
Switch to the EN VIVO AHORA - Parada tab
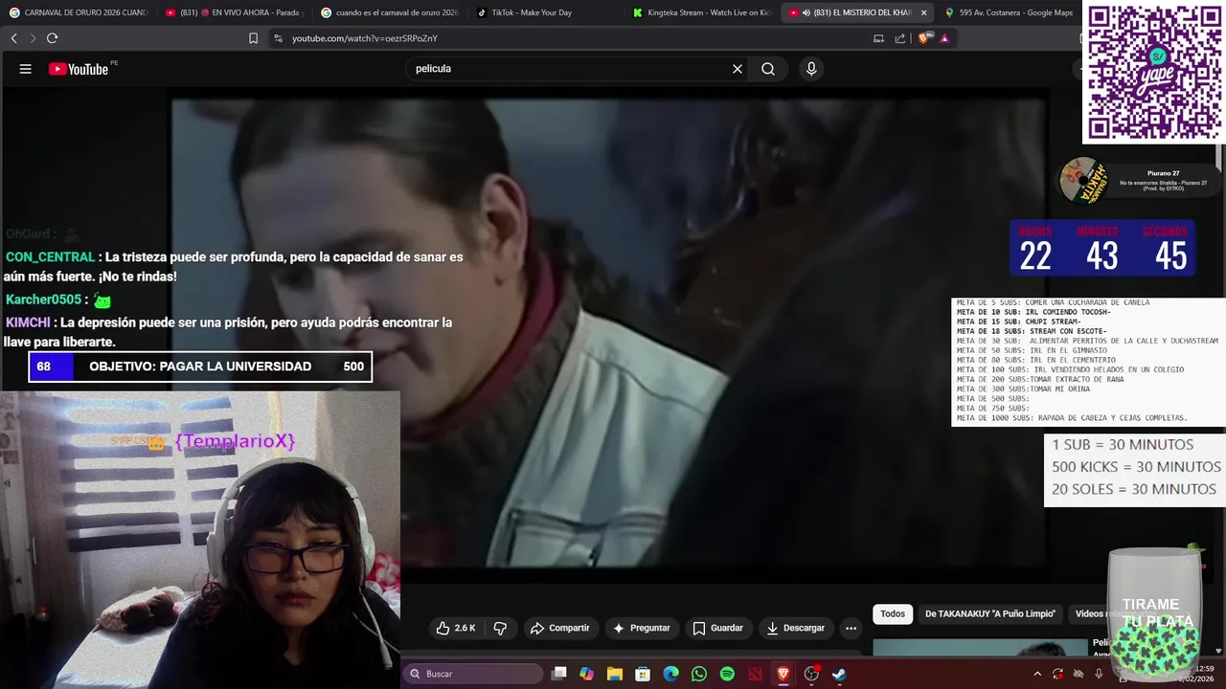click(234, 12)
